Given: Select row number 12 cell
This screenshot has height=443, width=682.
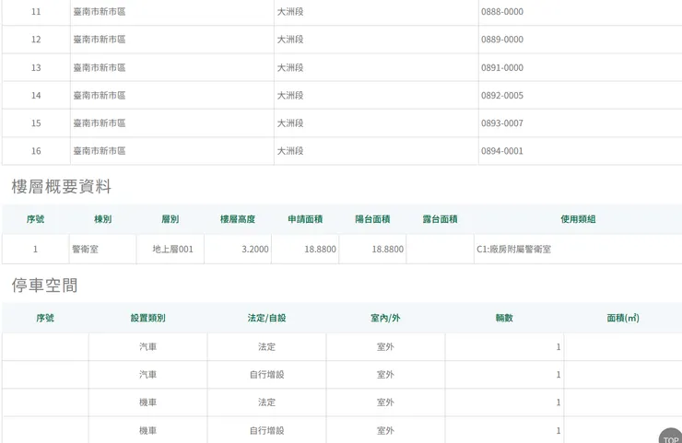Looking at the screenshot, I should pos(36,40).
